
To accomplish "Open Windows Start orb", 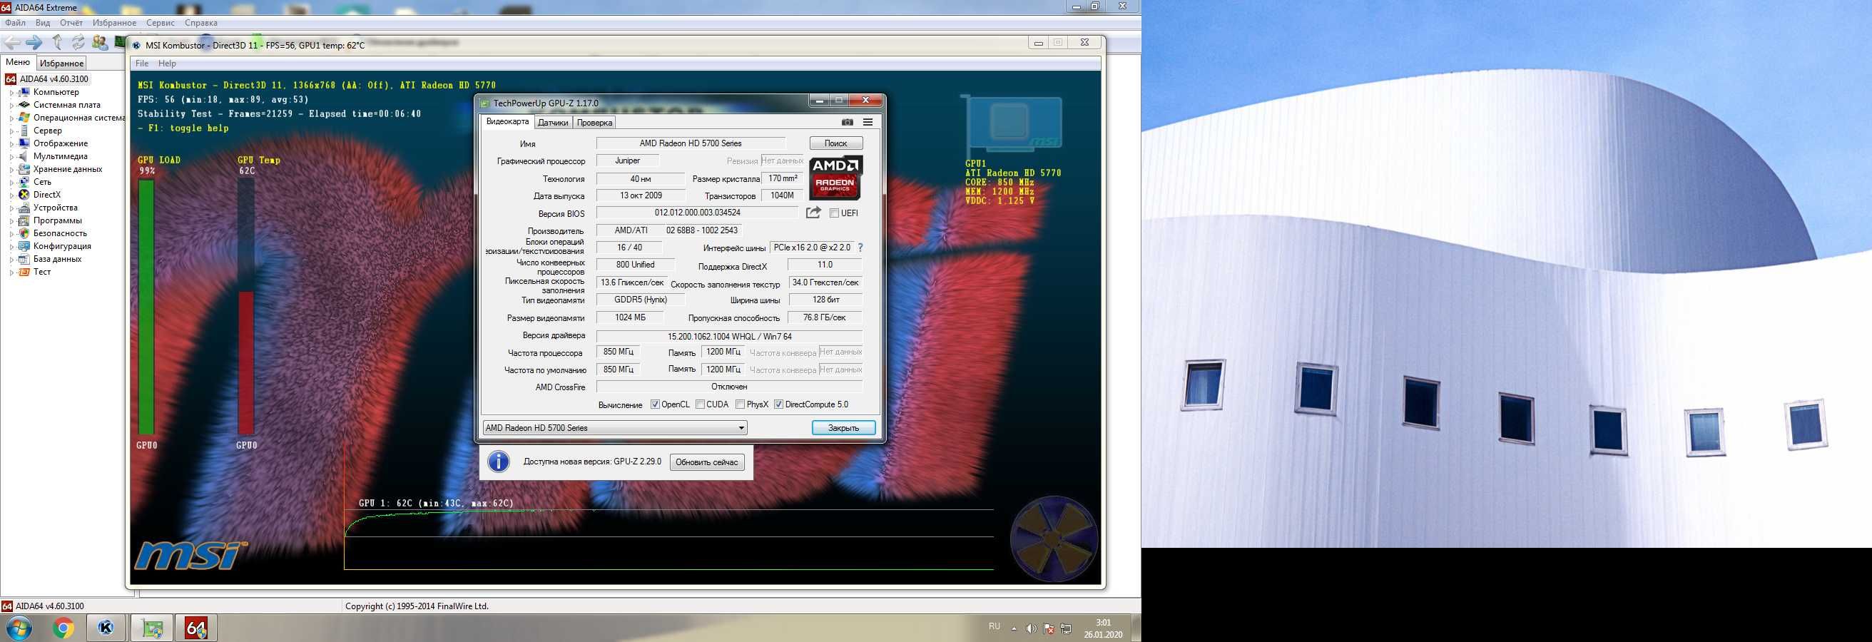I will (18, 628).
